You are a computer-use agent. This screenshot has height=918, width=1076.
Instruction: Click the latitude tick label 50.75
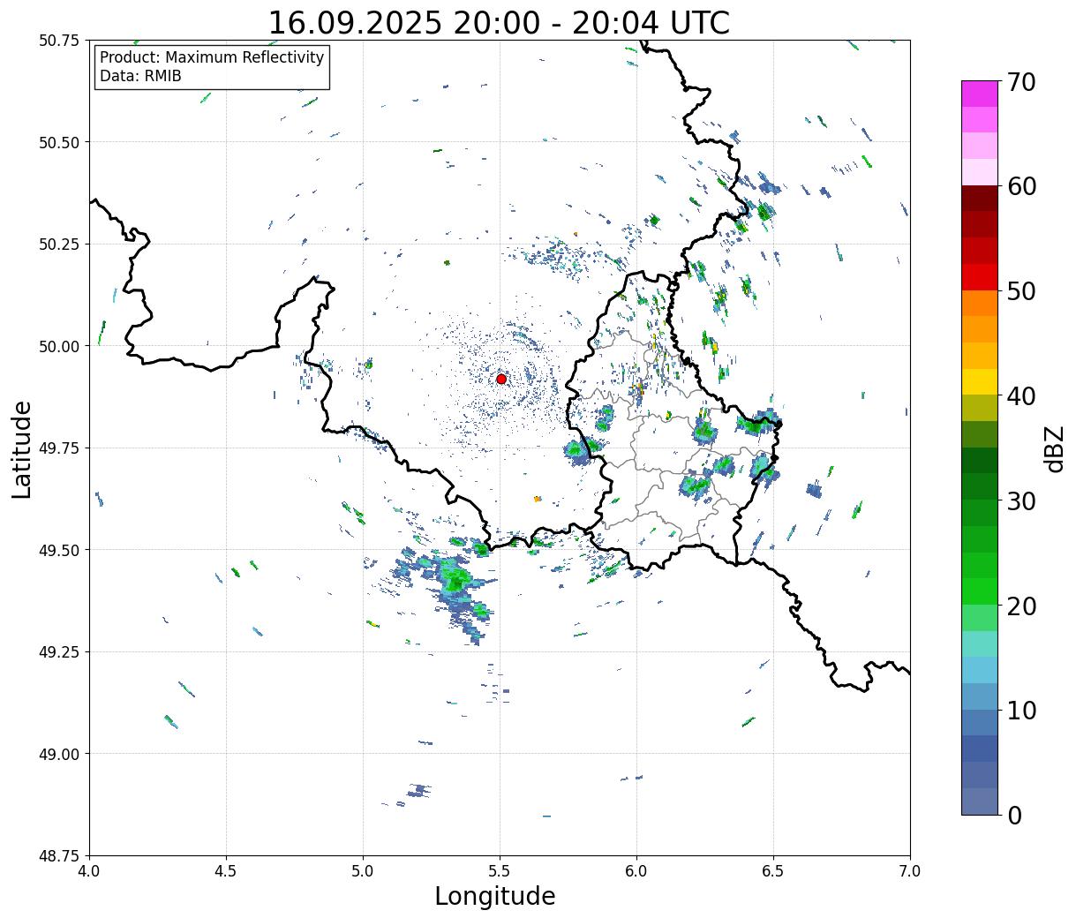(x=59, y=41)
